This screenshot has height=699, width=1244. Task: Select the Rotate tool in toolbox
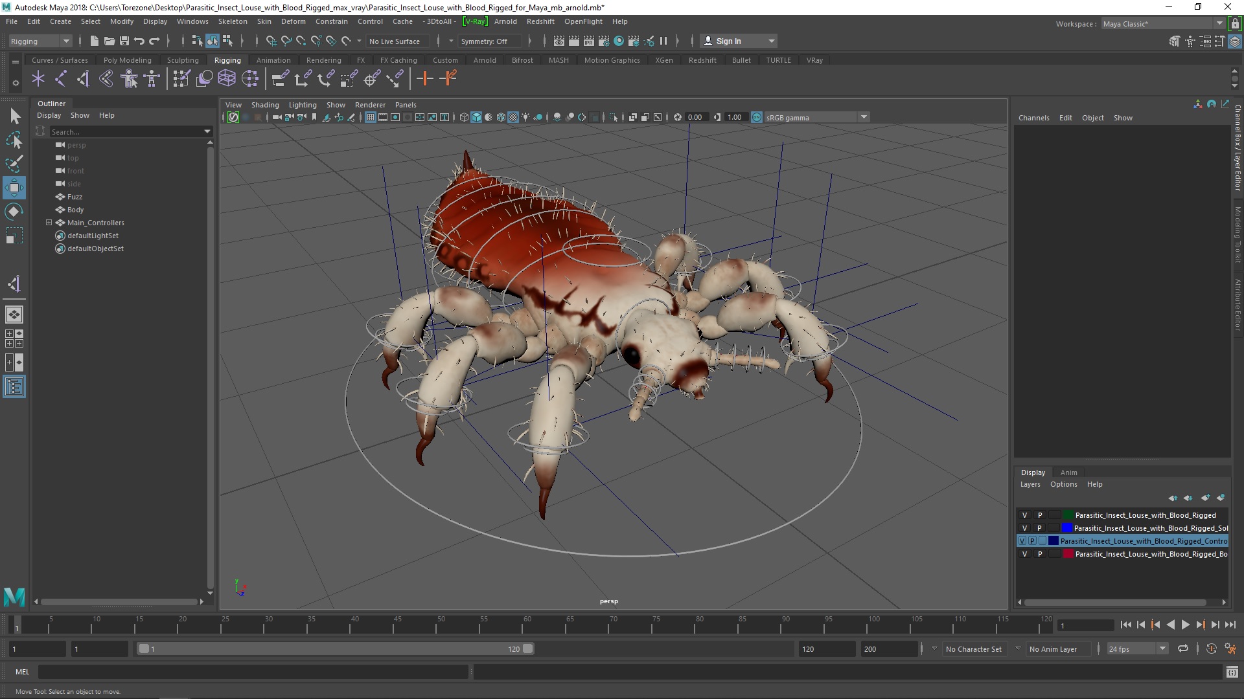coord(14,212)
